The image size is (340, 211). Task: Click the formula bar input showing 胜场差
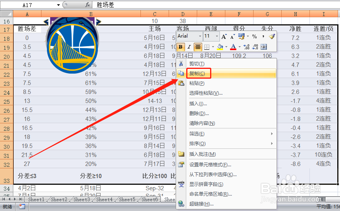216,5
